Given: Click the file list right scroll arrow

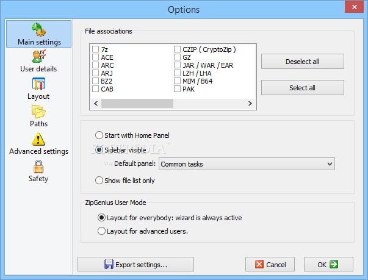Looking at the screenshot, I should coord(250,104).
